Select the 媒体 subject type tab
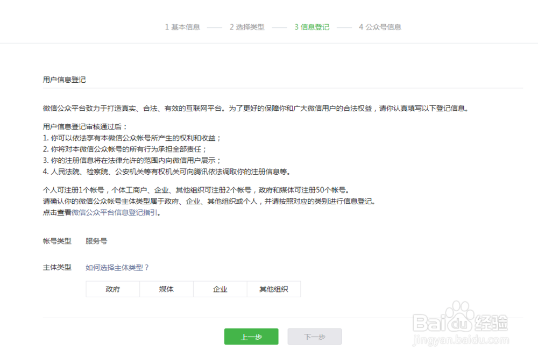Image resolution: width=538 pixels, height=358 pixels. tap(166, 289)
